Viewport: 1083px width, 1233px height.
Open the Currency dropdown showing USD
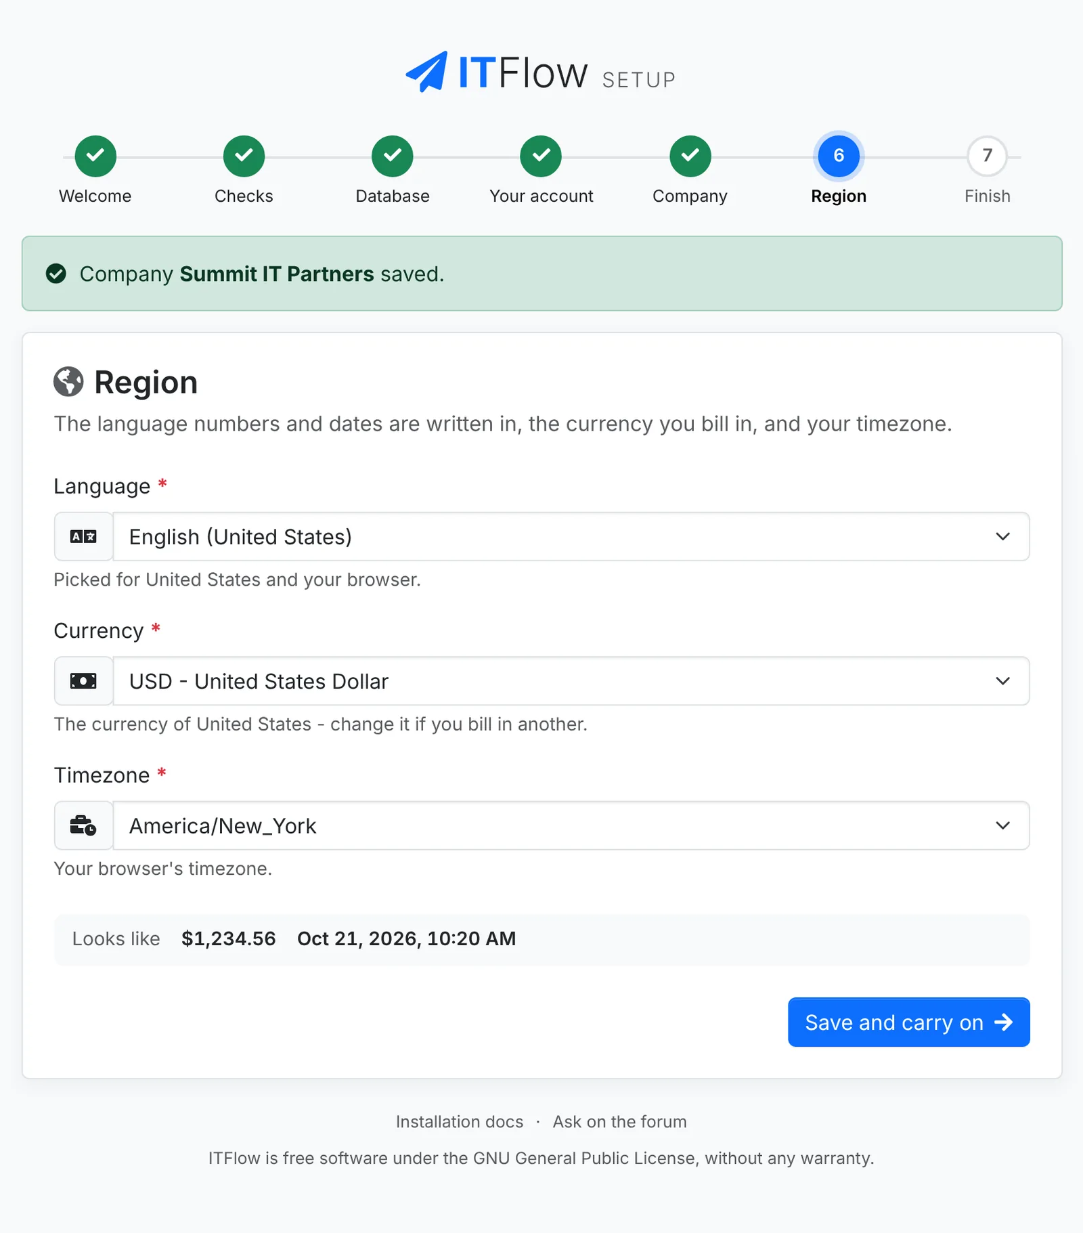(x=571, y=680)
